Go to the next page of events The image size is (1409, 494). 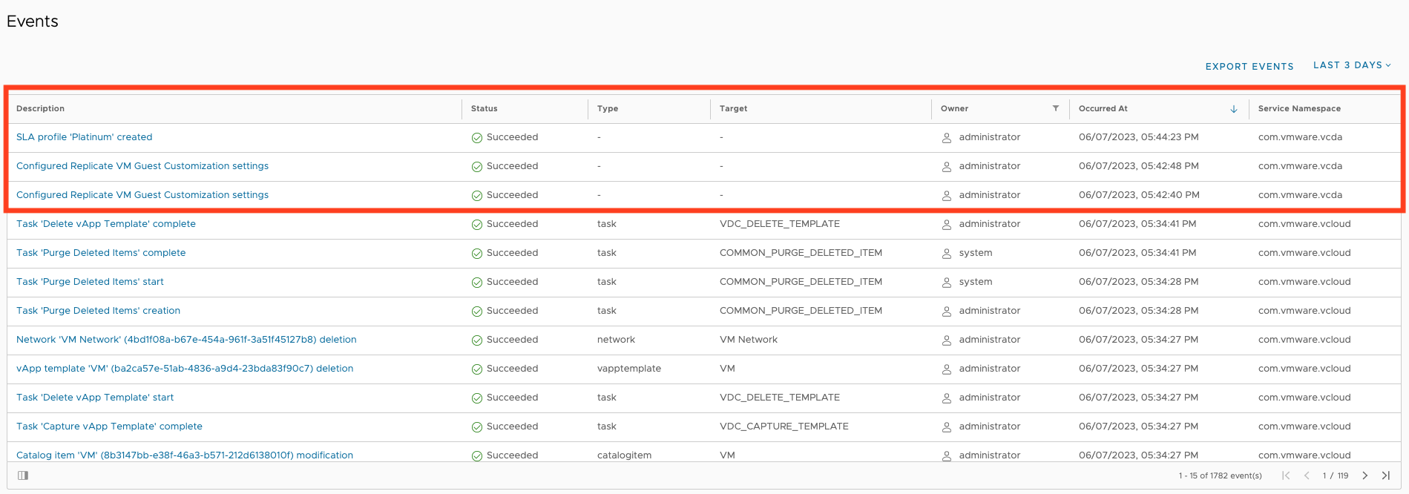click(x=1364, y=475)
